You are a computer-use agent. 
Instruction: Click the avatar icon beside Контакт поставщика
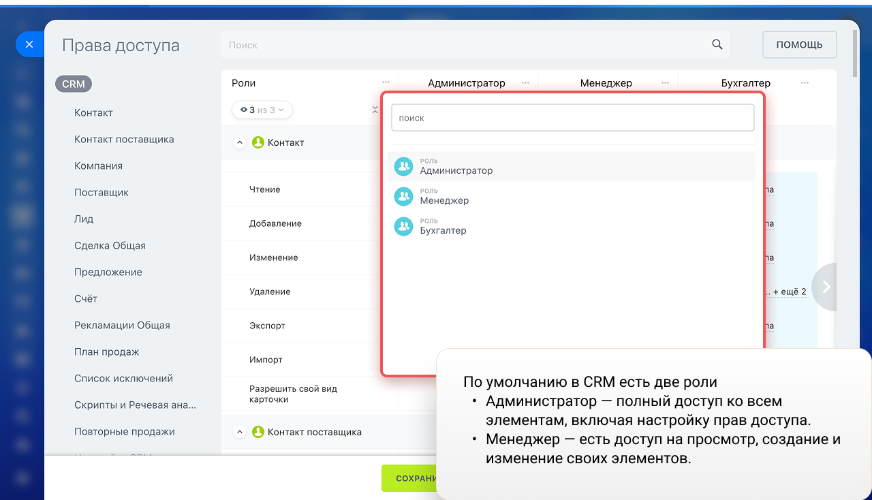[258, 431]
